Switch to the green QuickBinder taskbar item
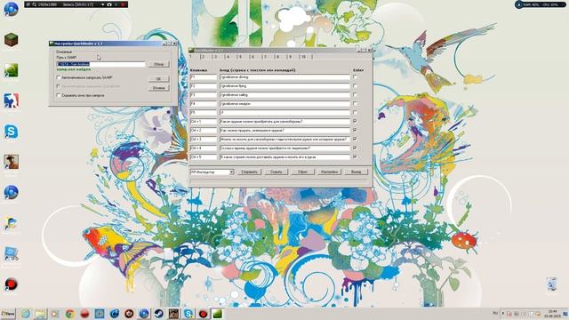 click(x=217, y=314)
